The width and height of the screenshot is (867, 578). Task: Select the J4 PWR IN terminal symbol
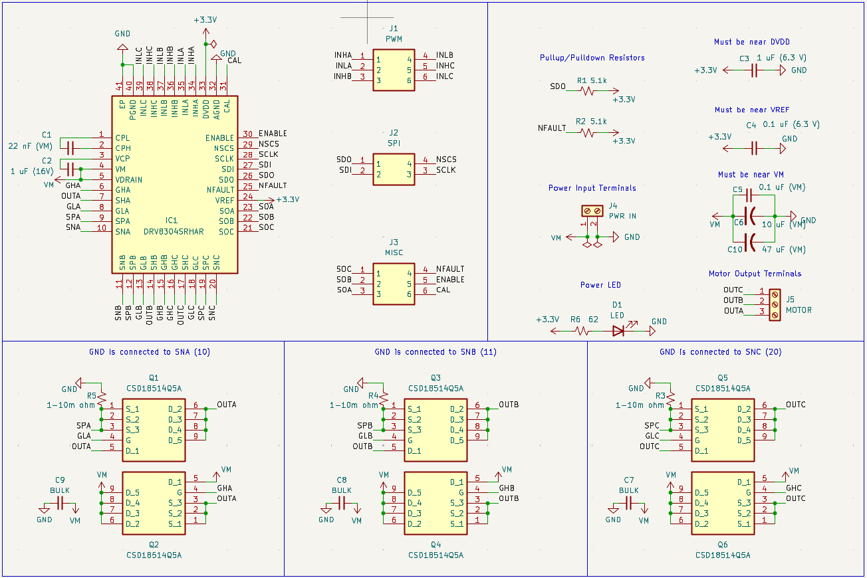click(591, 211)
